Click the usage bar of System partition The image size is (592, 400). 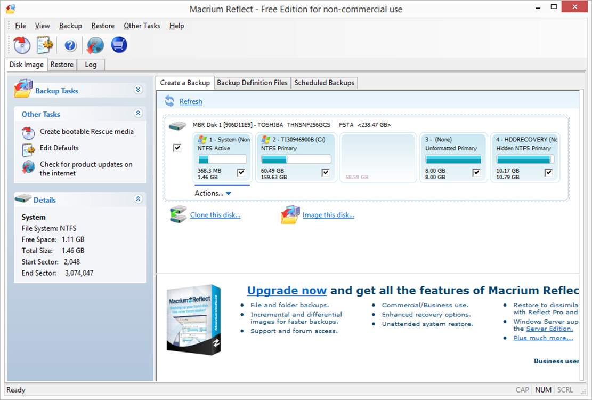pyautogui.click(x=222, y=159)
